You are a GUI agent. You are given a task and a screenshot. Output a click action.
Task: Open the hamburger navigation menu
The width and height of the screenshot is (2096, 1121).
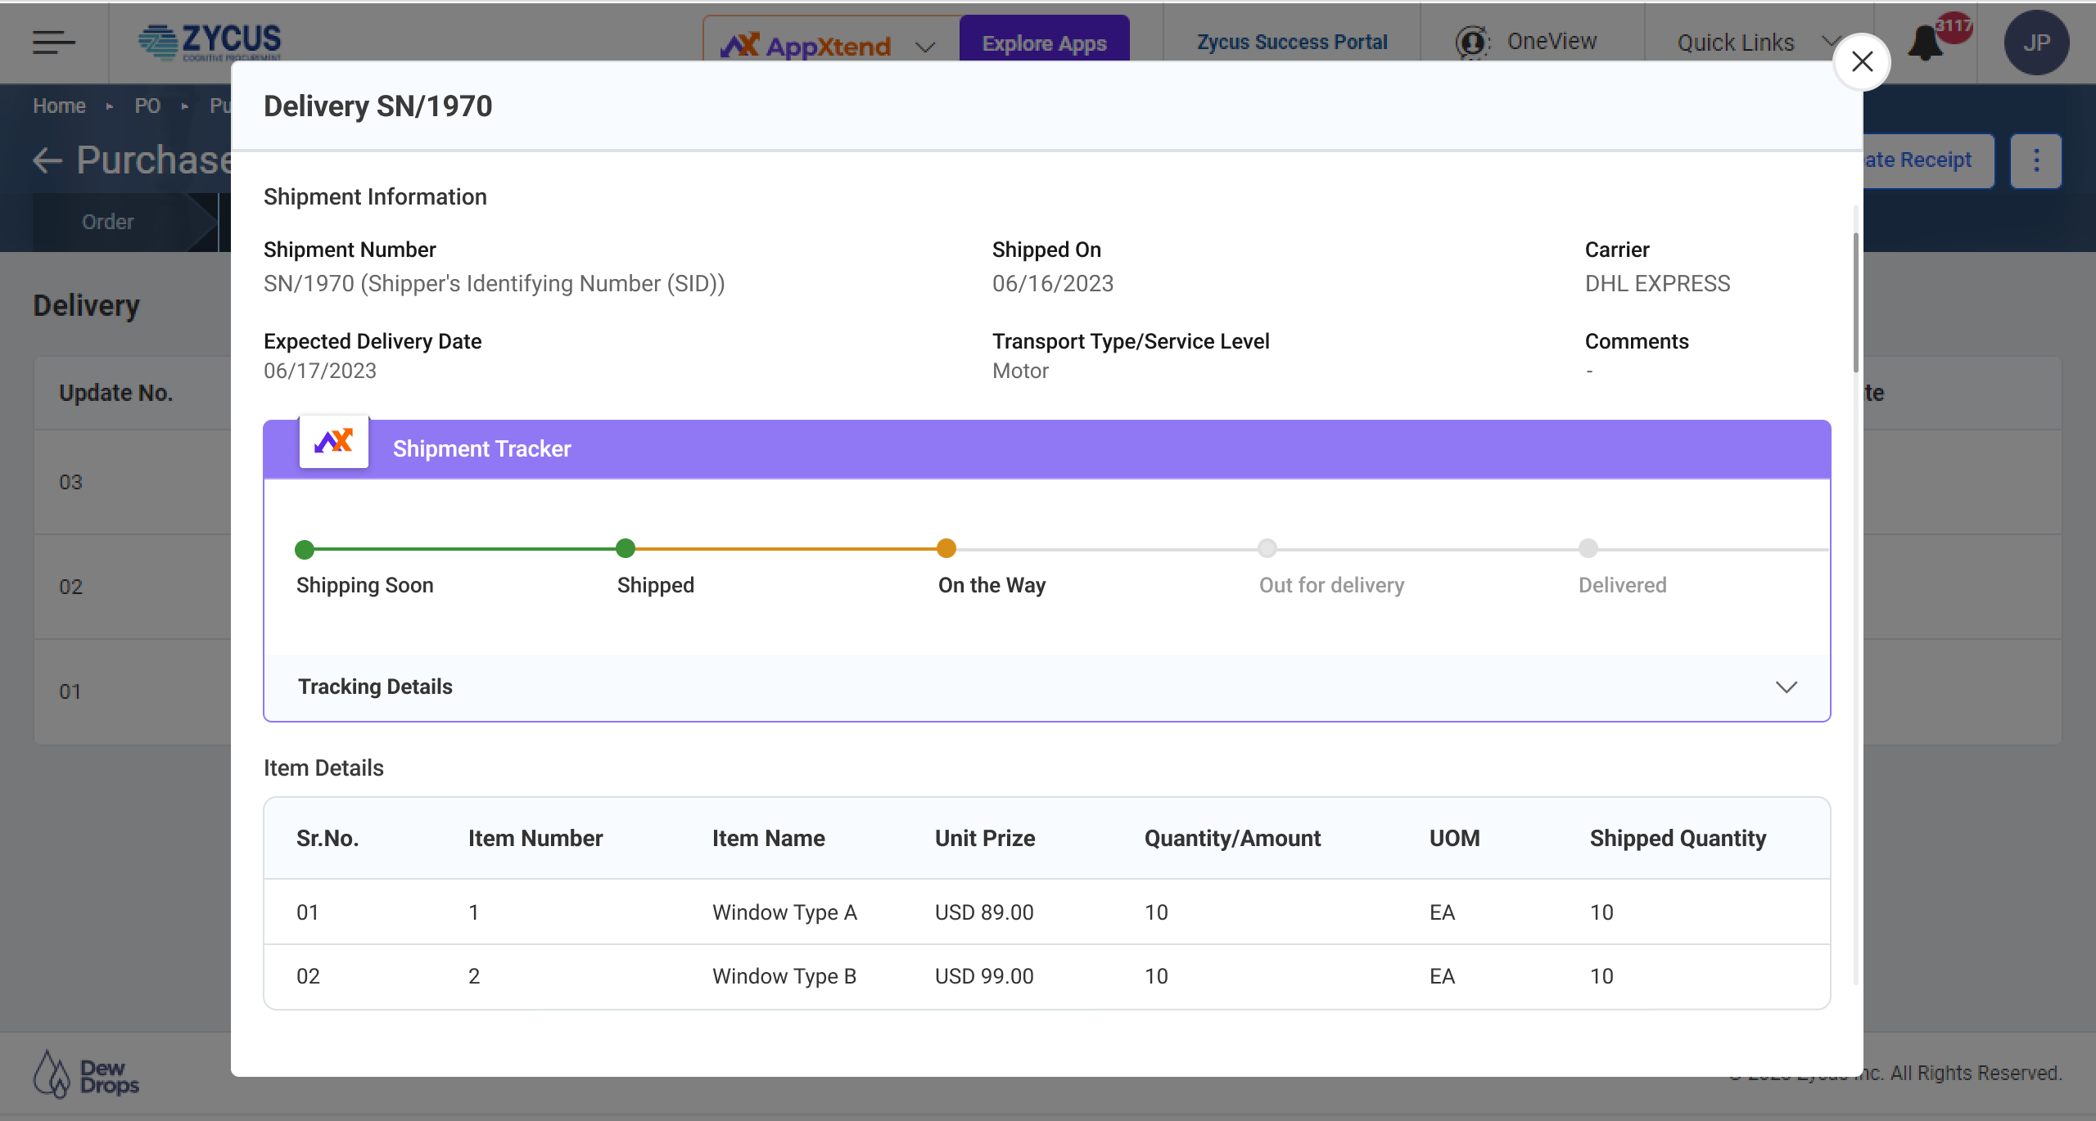click(54, 43)
